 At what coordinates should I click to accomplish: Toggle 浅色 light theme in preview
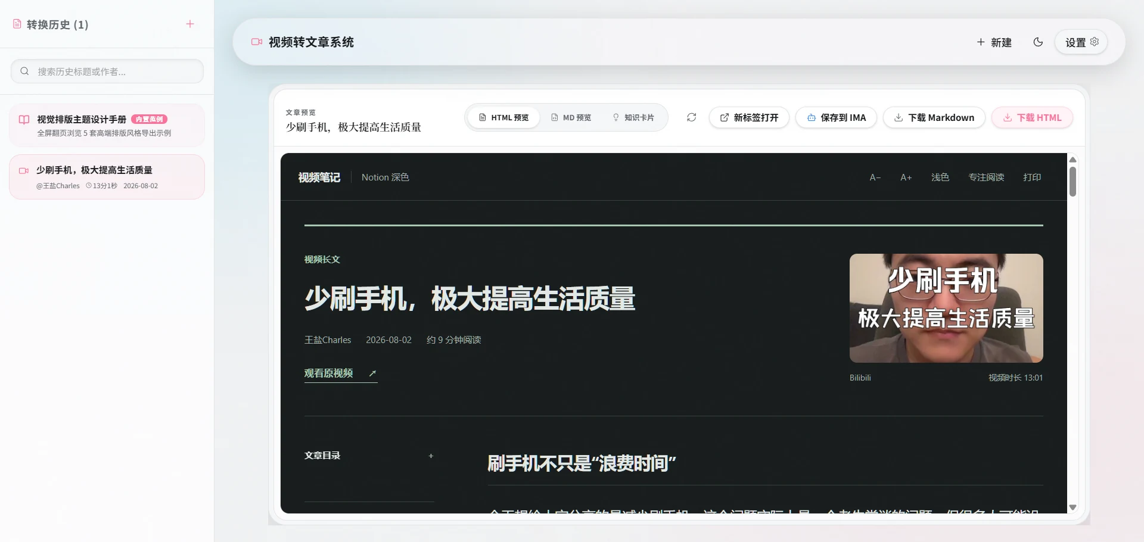(x=940, y=177)
